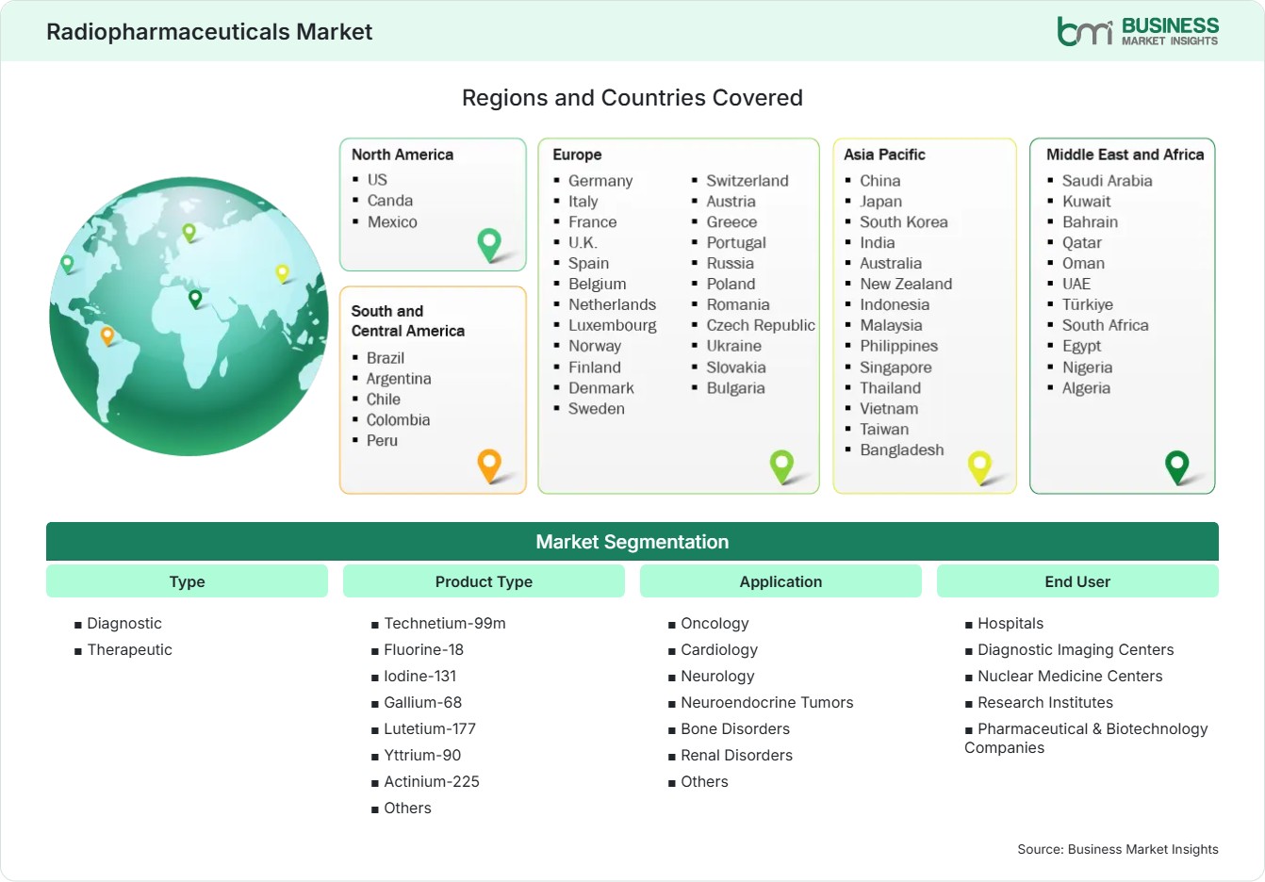Click Switzerland in Europe list
This screenshot has width=1265, height=882.
tap(747, 181)
